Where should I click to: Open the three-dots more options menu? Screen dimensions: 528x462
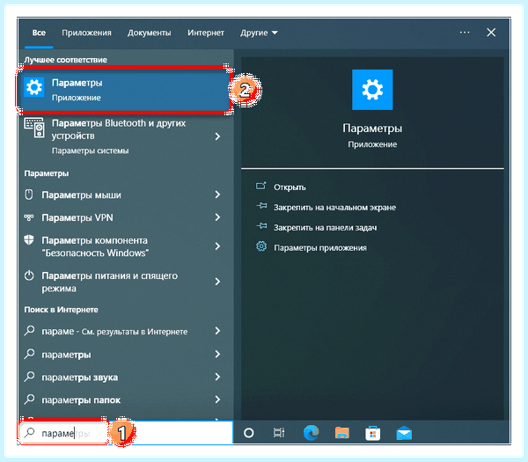pyautogui.click(x=465, y=33)
